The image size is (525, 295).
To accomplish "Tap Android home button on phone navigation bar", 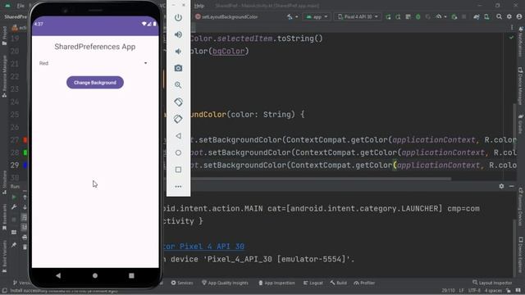I will coord(95,275).
